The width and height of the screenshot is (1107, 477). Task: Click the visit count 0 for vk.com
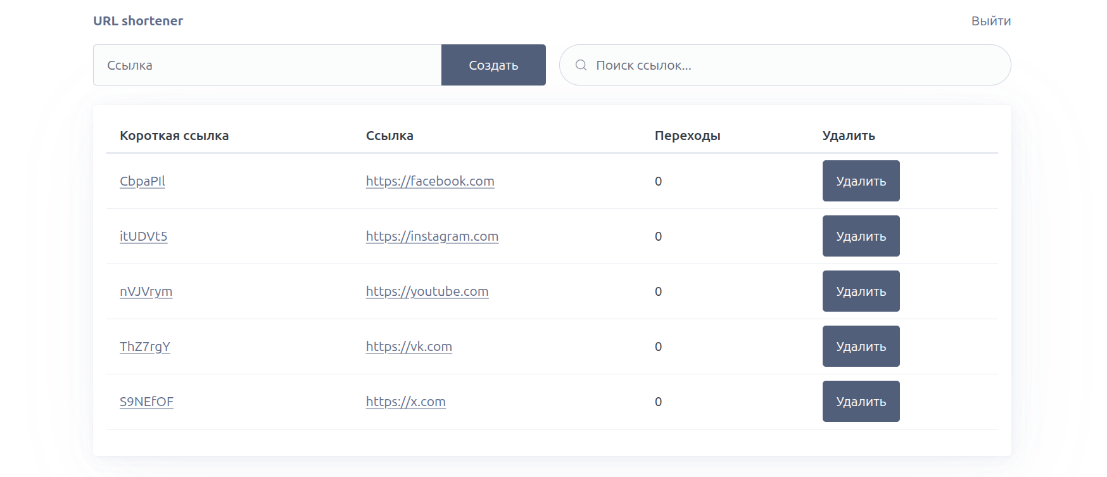point(659,347)
